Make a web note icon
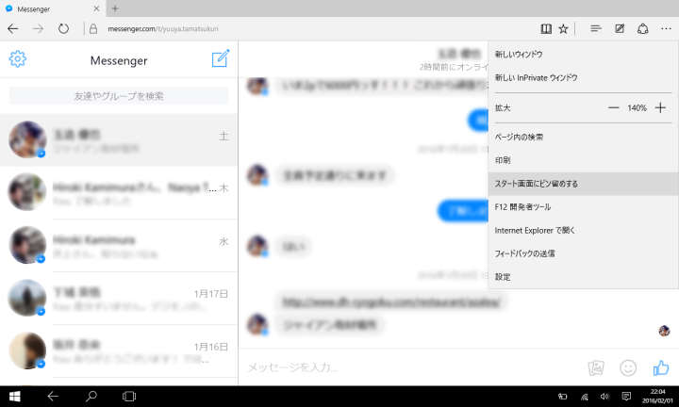This screenshot has width=679, height=407. coord(620,29)
